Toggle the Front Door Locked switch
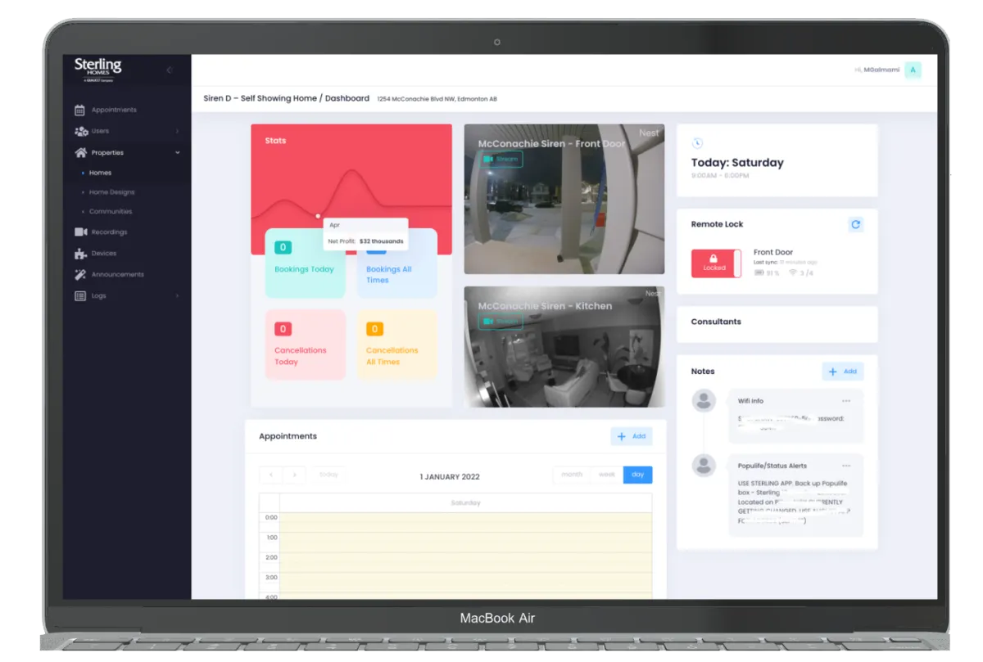 [x=716, y=263]
